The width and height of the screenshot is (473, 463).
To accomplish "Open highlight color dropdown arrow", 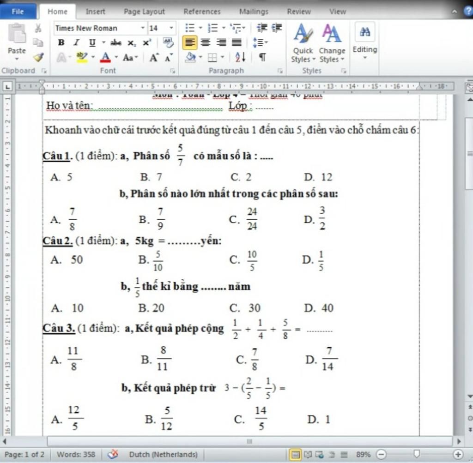I will click(93, 57).
